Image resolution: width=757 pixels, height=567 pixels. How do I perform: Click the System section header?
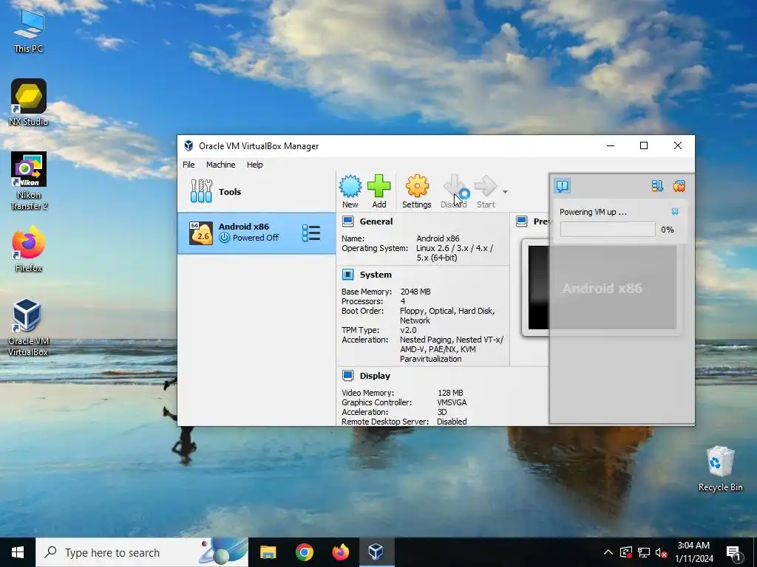[376, 275]
